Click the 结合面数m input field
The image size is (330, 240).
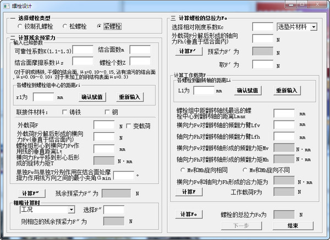tap(140, 50)
